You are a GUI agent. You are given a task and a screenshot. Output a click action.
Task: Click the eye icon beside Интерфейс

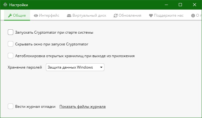click(36, 16)
